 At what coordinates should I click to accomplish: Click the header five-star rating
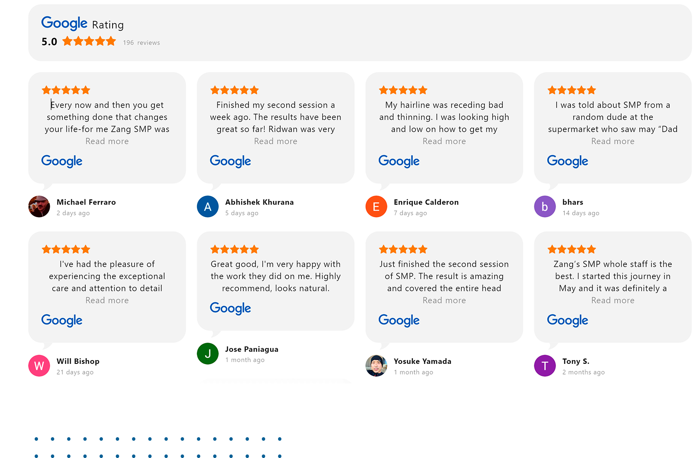(x=89, y=41)
